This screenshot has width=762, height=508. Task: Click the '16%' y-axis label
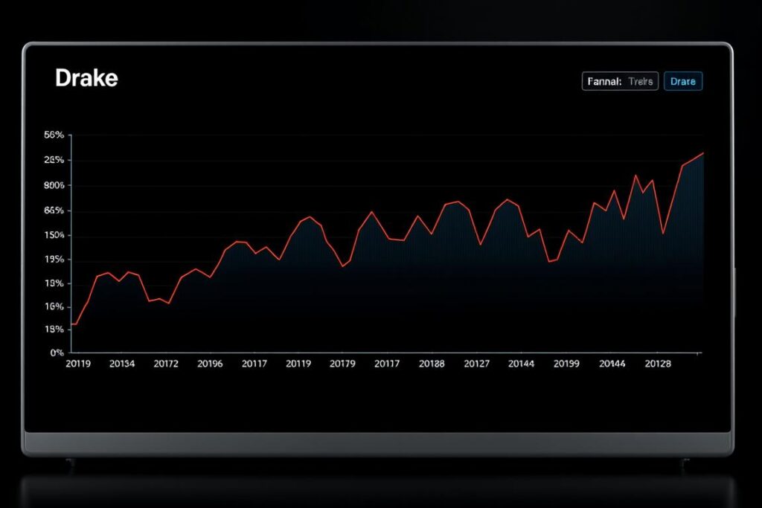point(54,307)
